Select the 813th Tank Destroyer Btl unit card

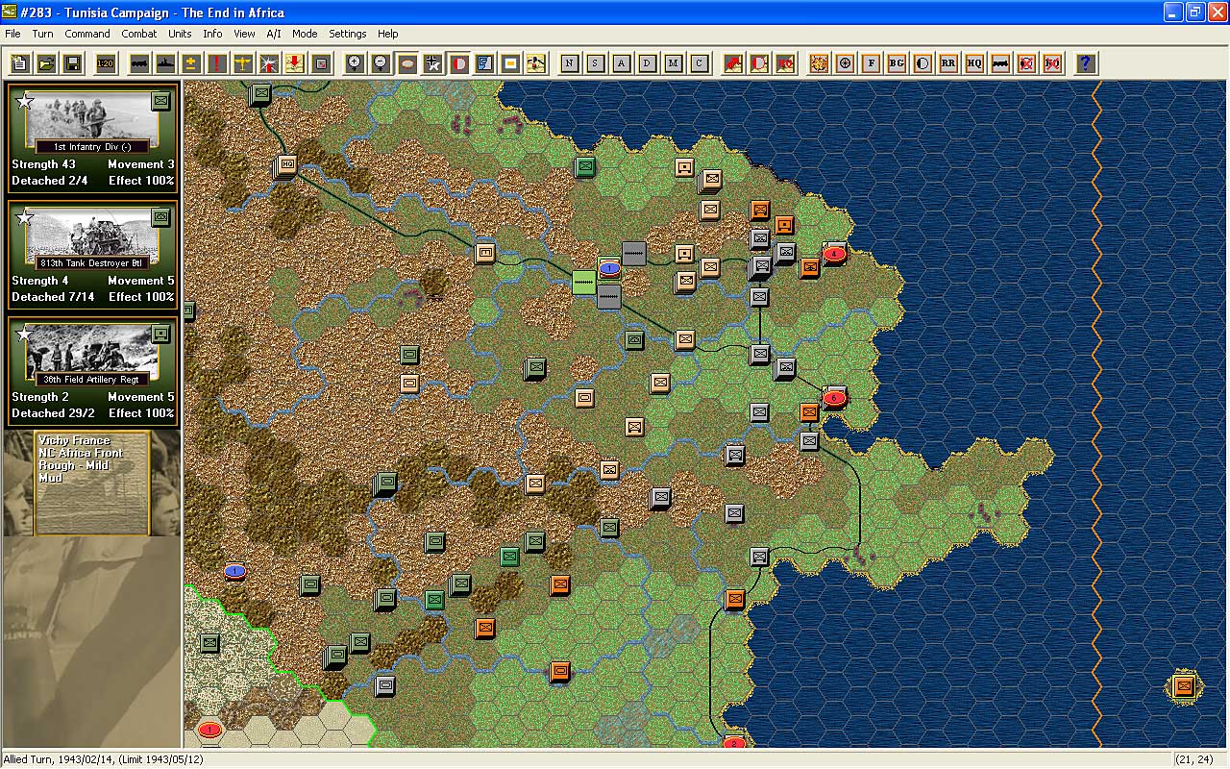pos(92,255)
